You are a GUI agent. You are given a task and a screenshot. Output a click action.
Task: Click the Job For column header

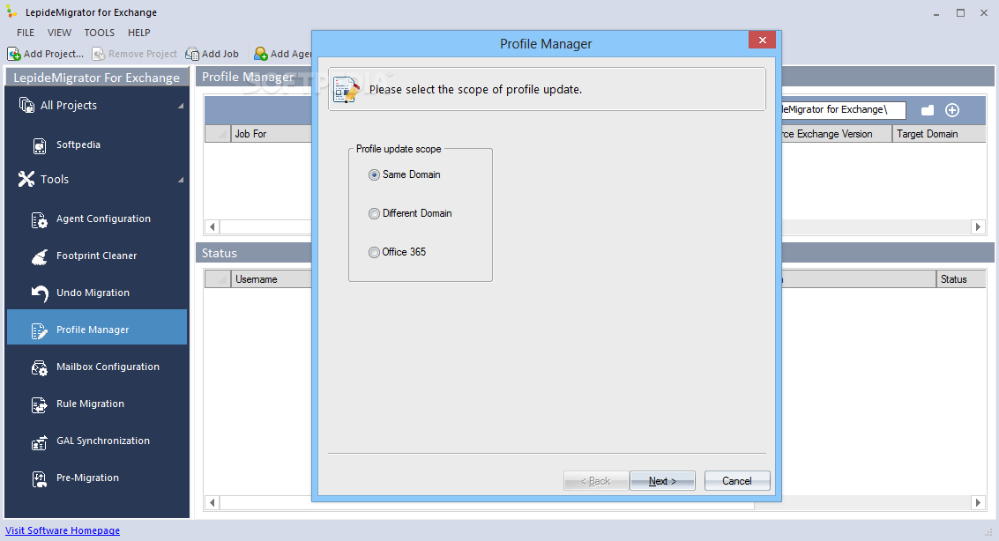point(271,134)
